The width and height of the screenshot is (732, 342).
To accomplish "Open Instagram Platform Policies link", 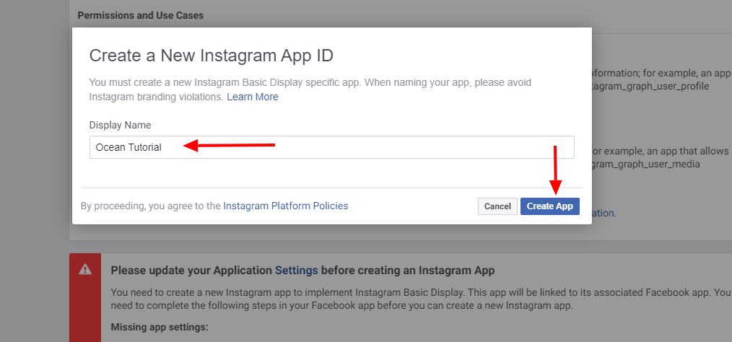I will click(286, 206).
